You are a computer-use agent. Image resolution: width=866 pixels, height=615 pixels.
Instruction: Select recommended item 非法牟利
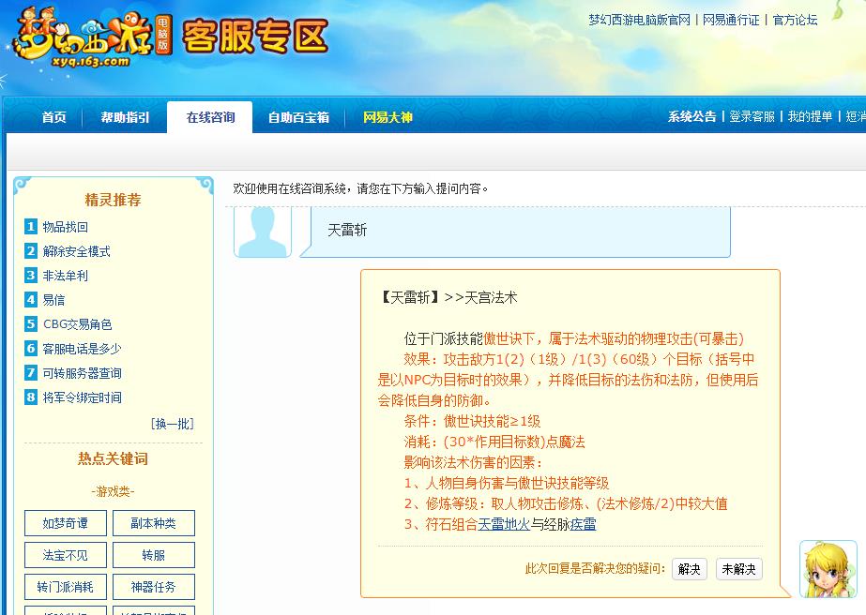point(65,276)
